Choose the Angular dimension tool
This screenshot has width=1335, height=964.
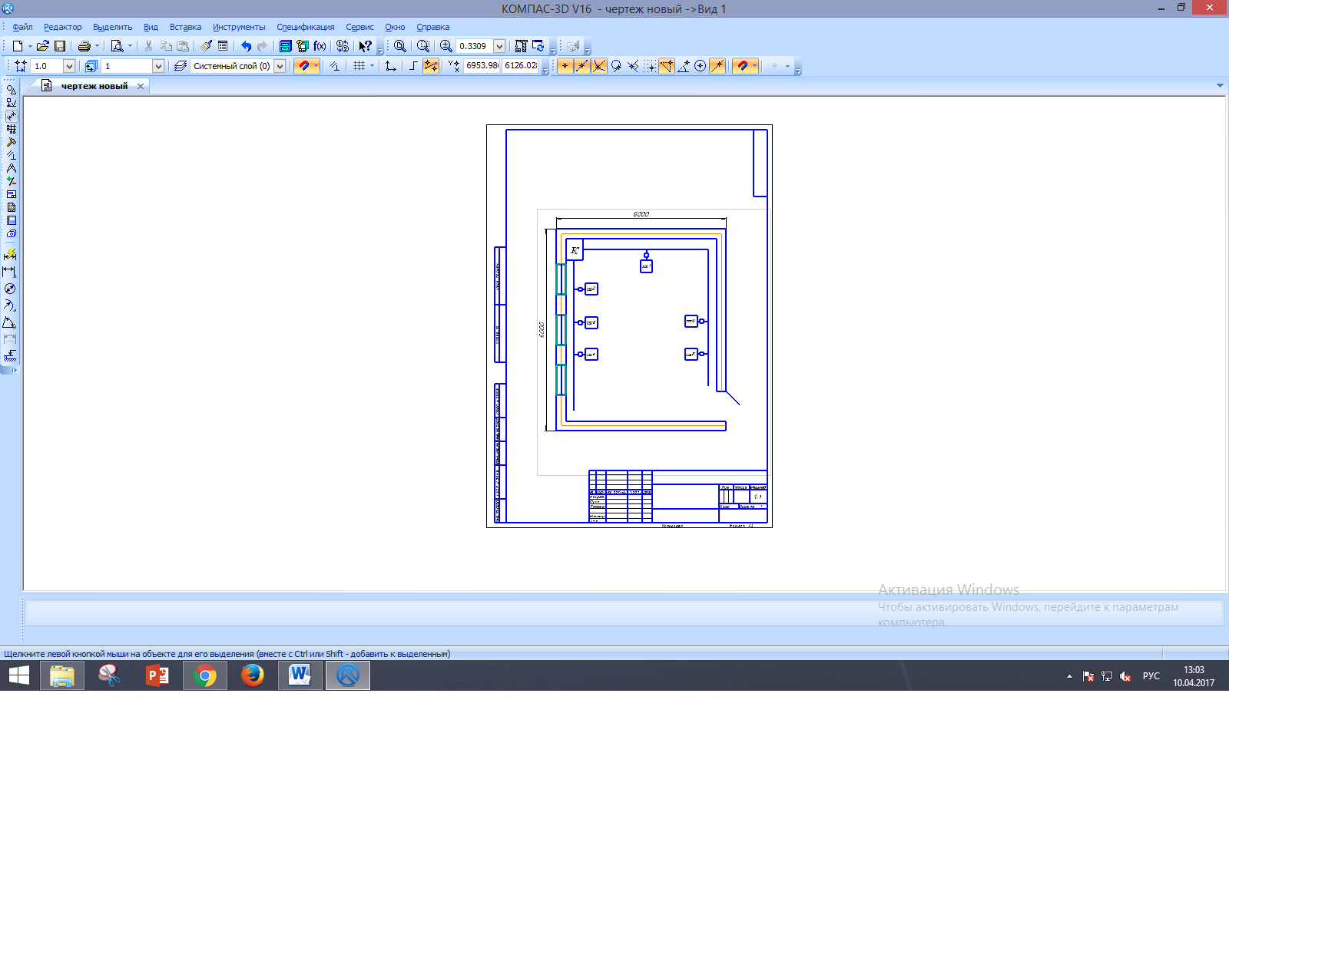click(x=10, y=322)
